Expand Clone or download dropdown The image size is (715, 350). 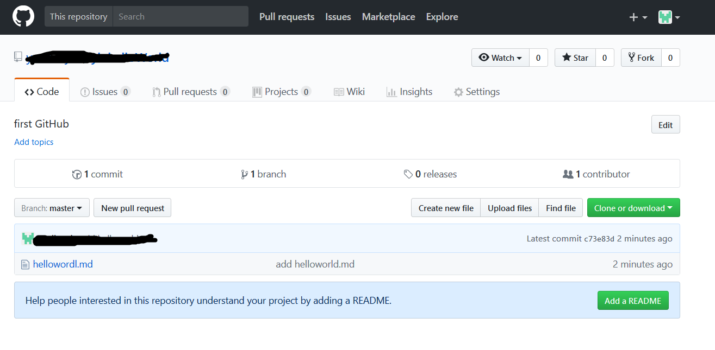633,208
